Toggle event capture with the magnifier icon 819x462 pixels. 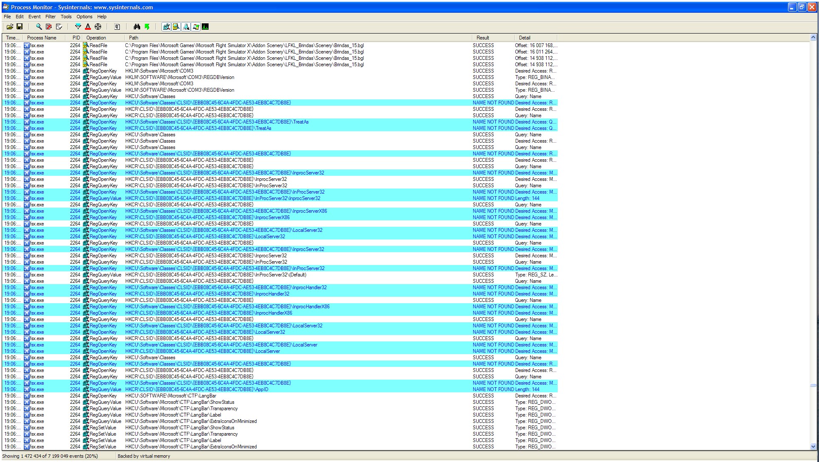(x=39, y=27)
